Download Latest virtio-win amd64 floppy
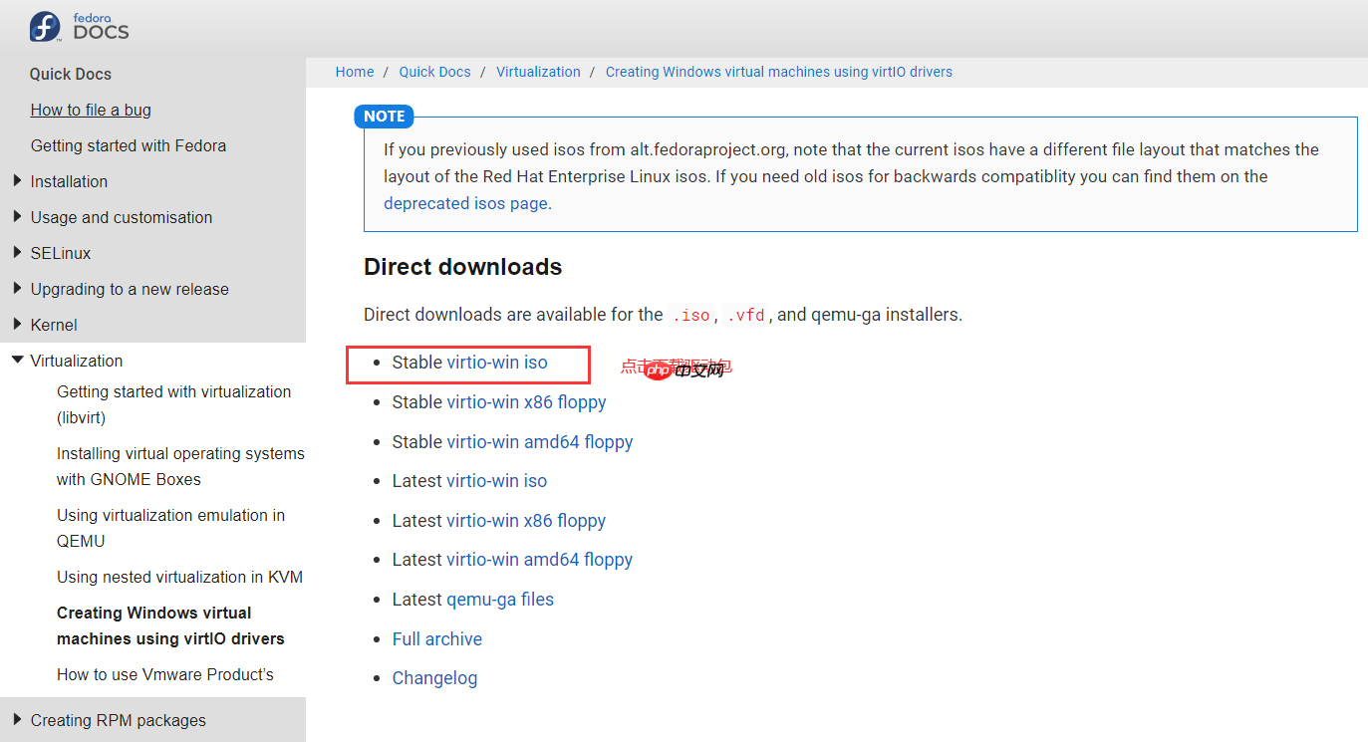This screenshot has height=742, width=1368. click(539, 560)
